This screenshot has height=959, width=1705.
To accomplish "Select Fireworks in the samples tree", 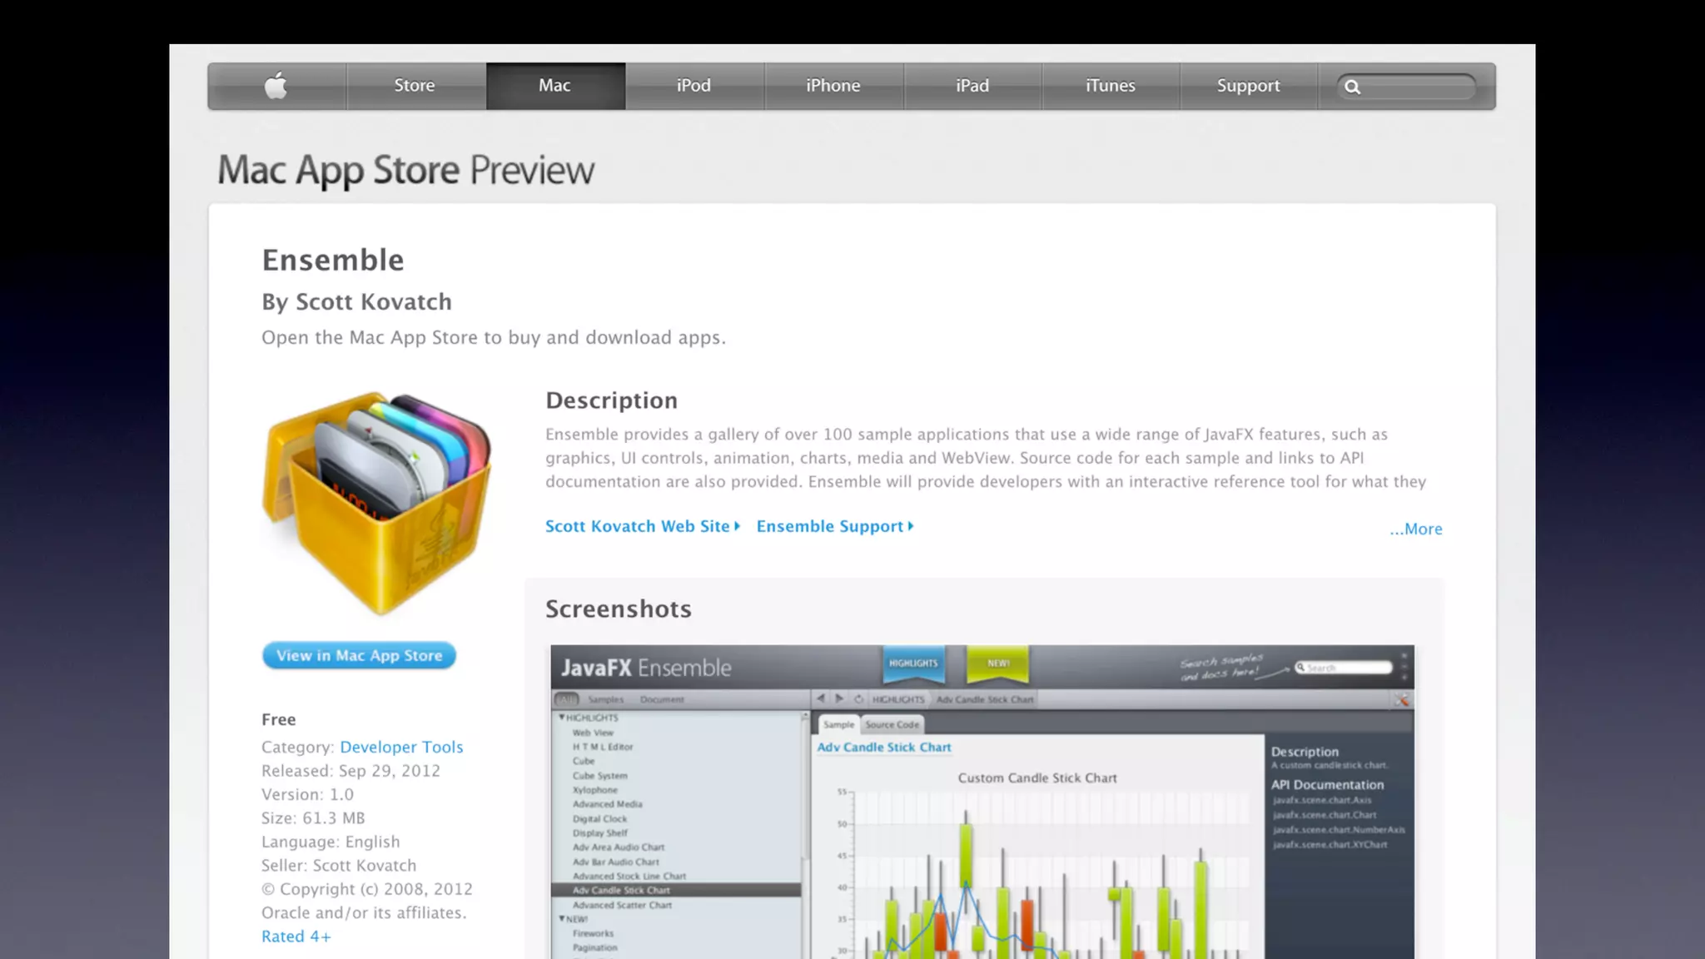I will [x=593, y=933].
